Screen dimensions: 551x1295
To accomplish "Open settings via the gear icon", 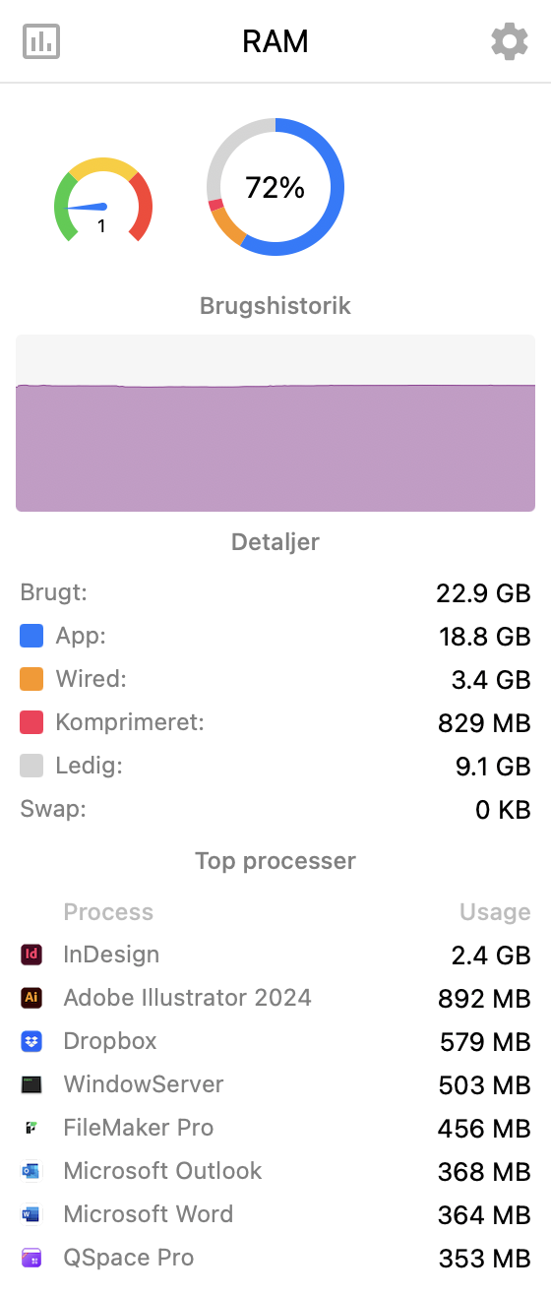I will [509, 41].
